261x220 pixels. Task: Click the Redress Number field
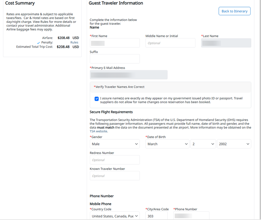(115, 160)
